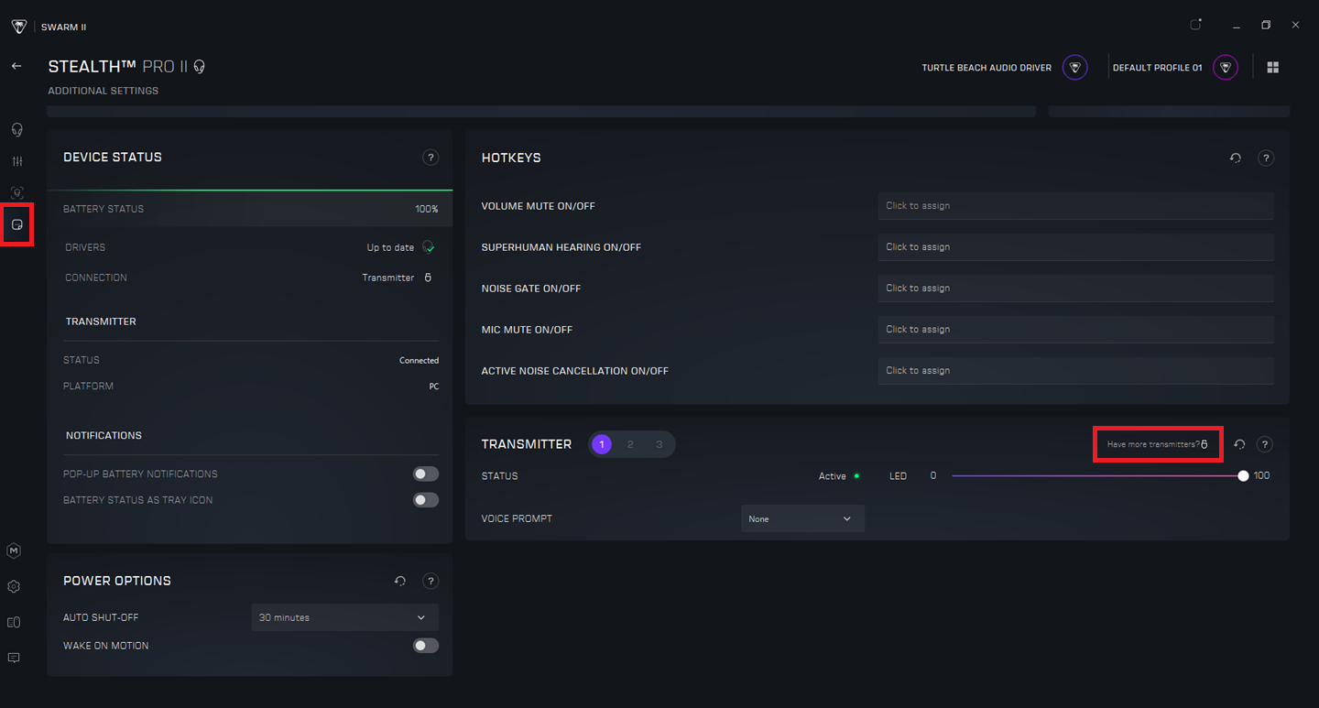The width and height of the screenshot is (1319, 708).
Task: Open the Voice Prompt dropdown
Action: pyautogui.click(x=802, y=518)
